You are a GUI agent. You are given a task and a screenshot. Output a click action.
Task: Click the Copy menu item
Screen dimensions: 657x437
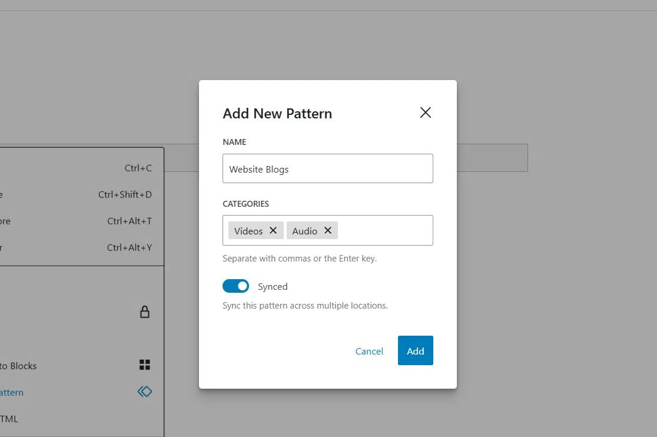click(x=71, y=168)
